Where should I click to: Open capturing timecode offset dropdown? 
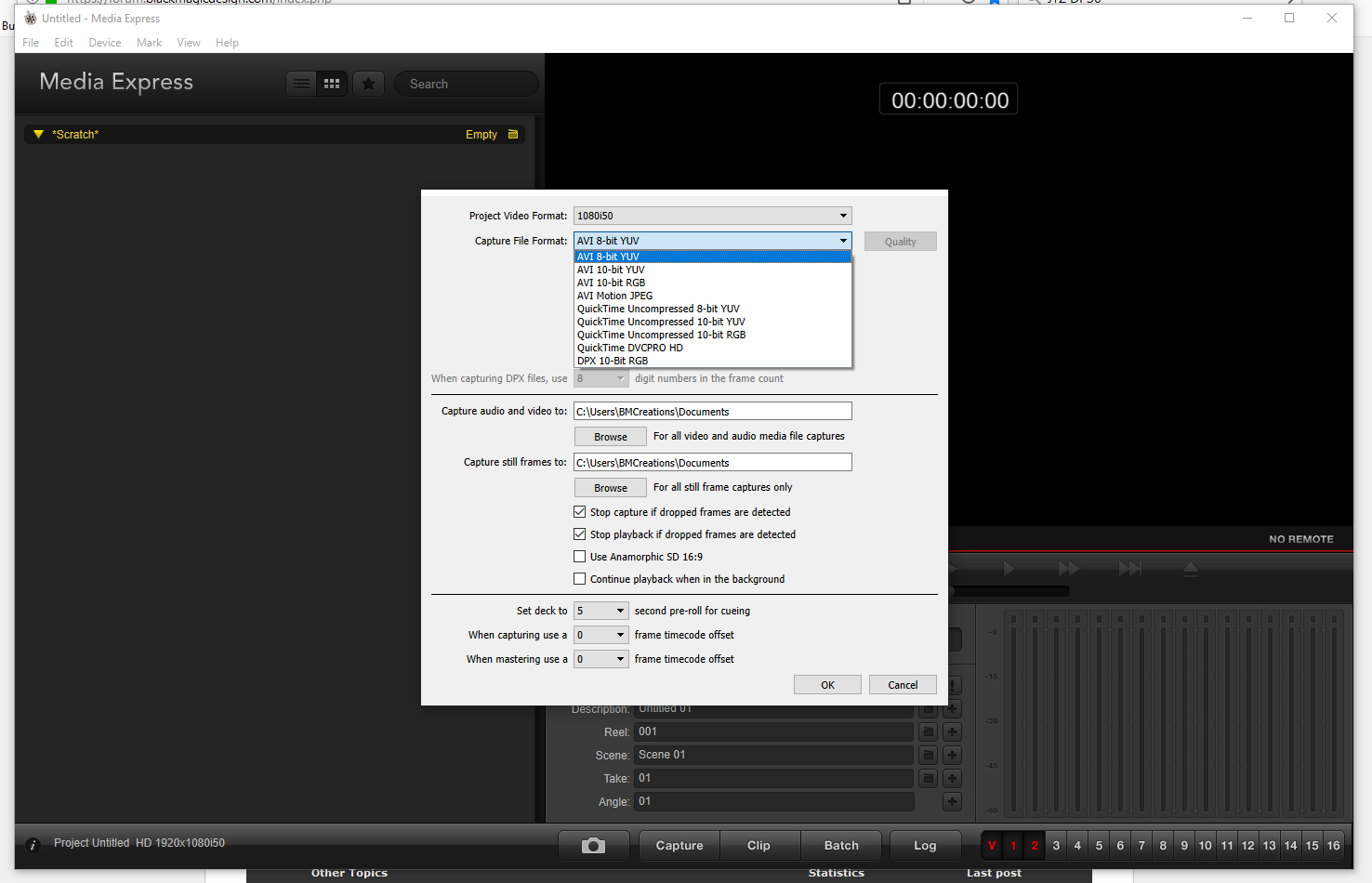(x=600, y=635)
